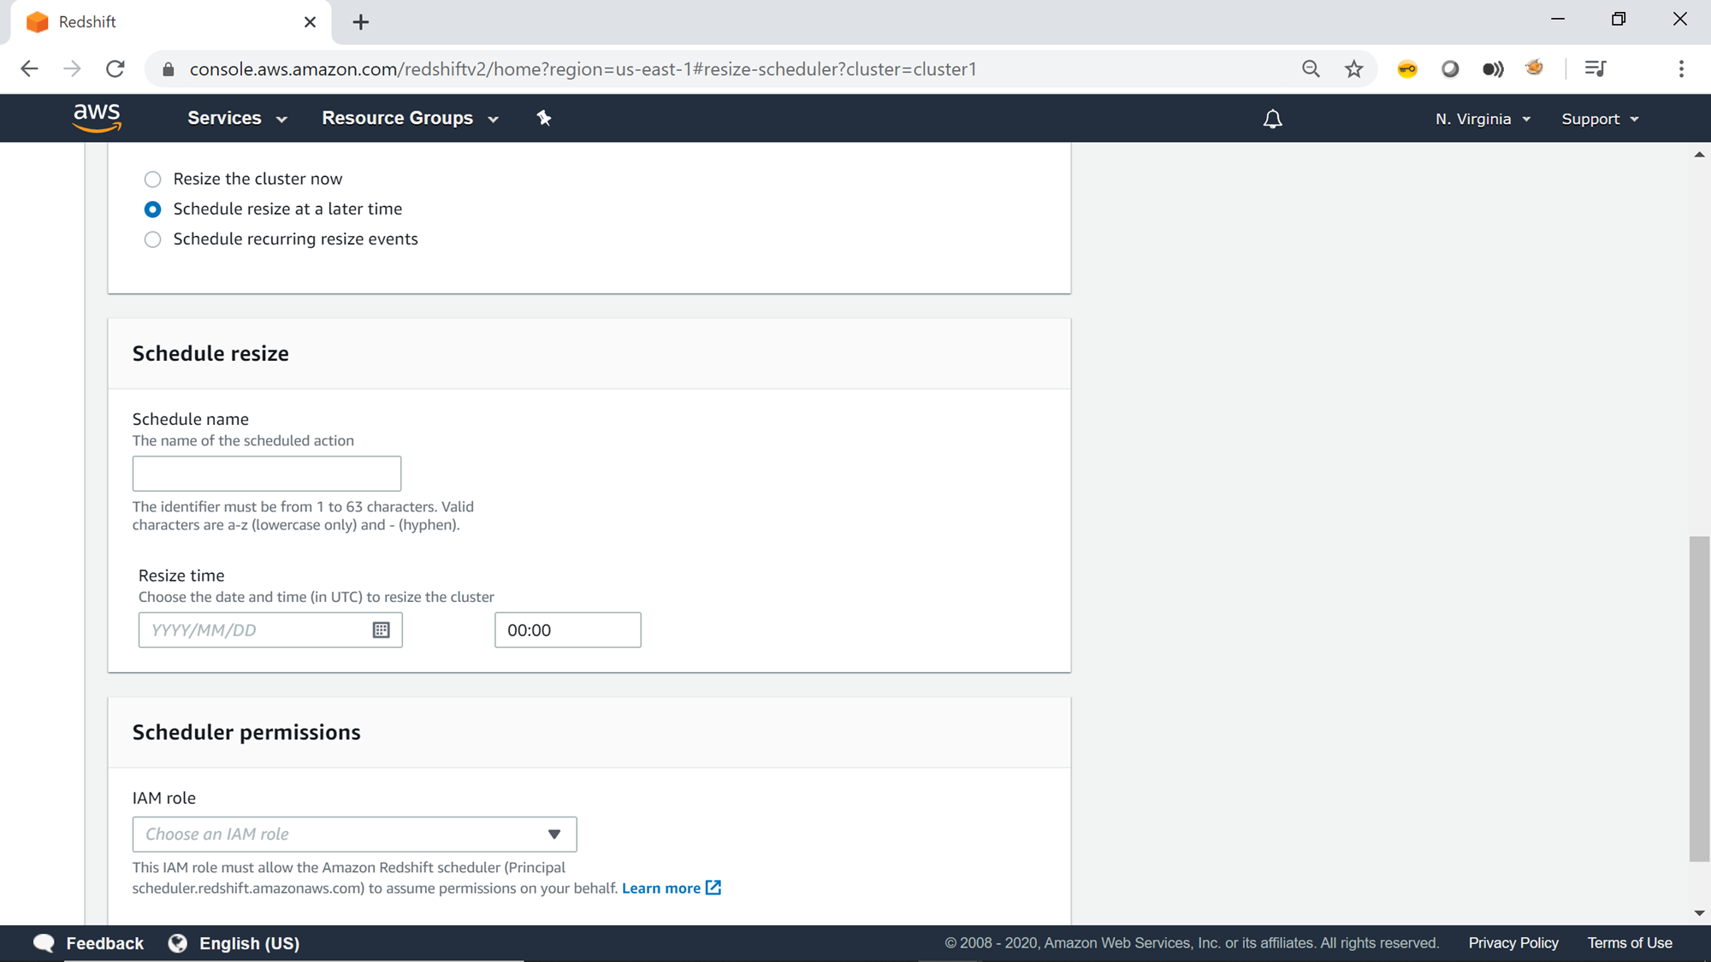
Task: Reload the page using refresh icon
Action: (x=115, y=69)
